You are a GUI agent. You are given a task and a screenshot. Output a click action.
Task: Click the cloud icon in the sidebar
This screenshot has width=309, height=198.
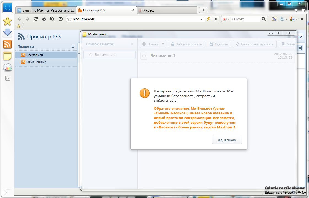coord(7,67)
